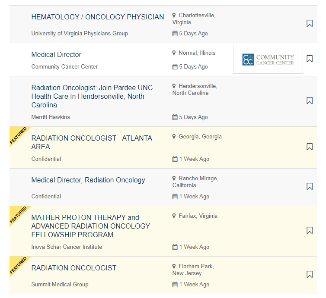The height and width of the screenshot is (298, 326).
Task: Click Florham Park, New Jersey location text
Action: (193, 270)
